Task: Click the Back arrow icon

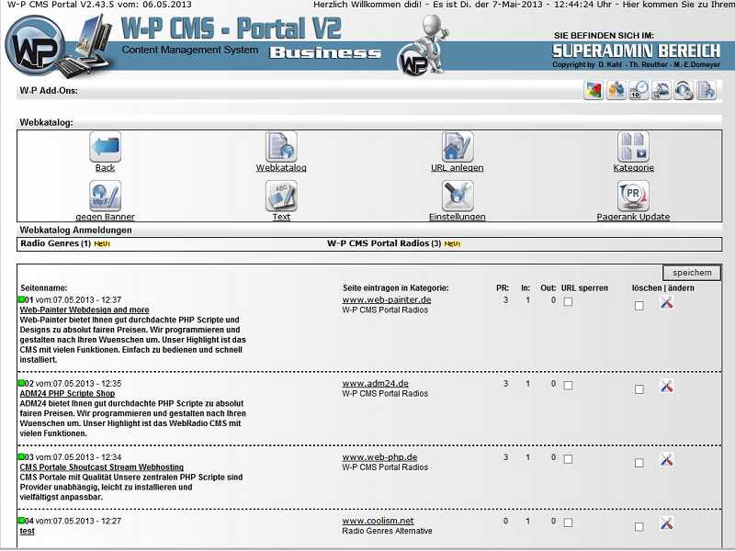Action: click(105, 147)
